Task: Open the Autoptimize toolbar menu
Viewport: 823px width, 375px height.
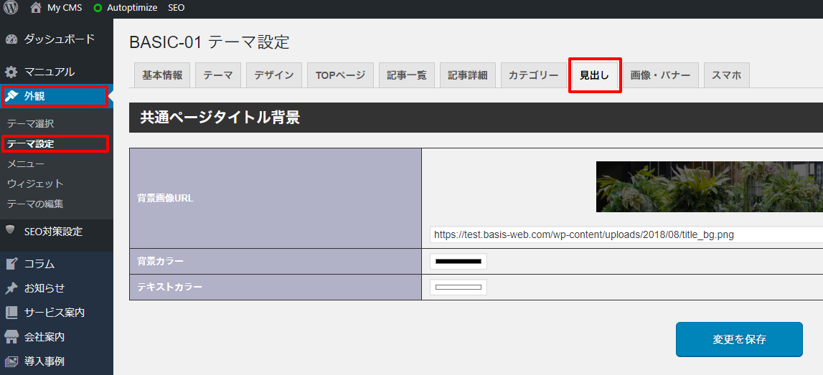Action: coord(132,8)
